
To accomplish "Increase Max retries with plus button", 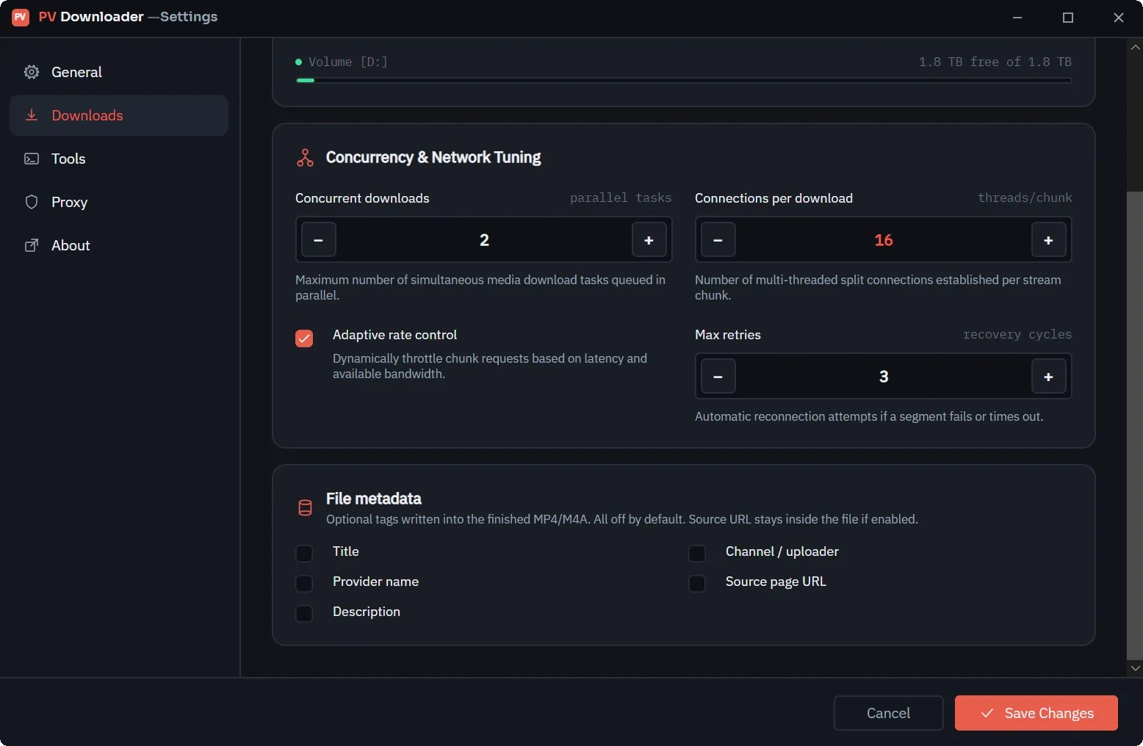I will pyautogui.click(x=1048, y=376).
